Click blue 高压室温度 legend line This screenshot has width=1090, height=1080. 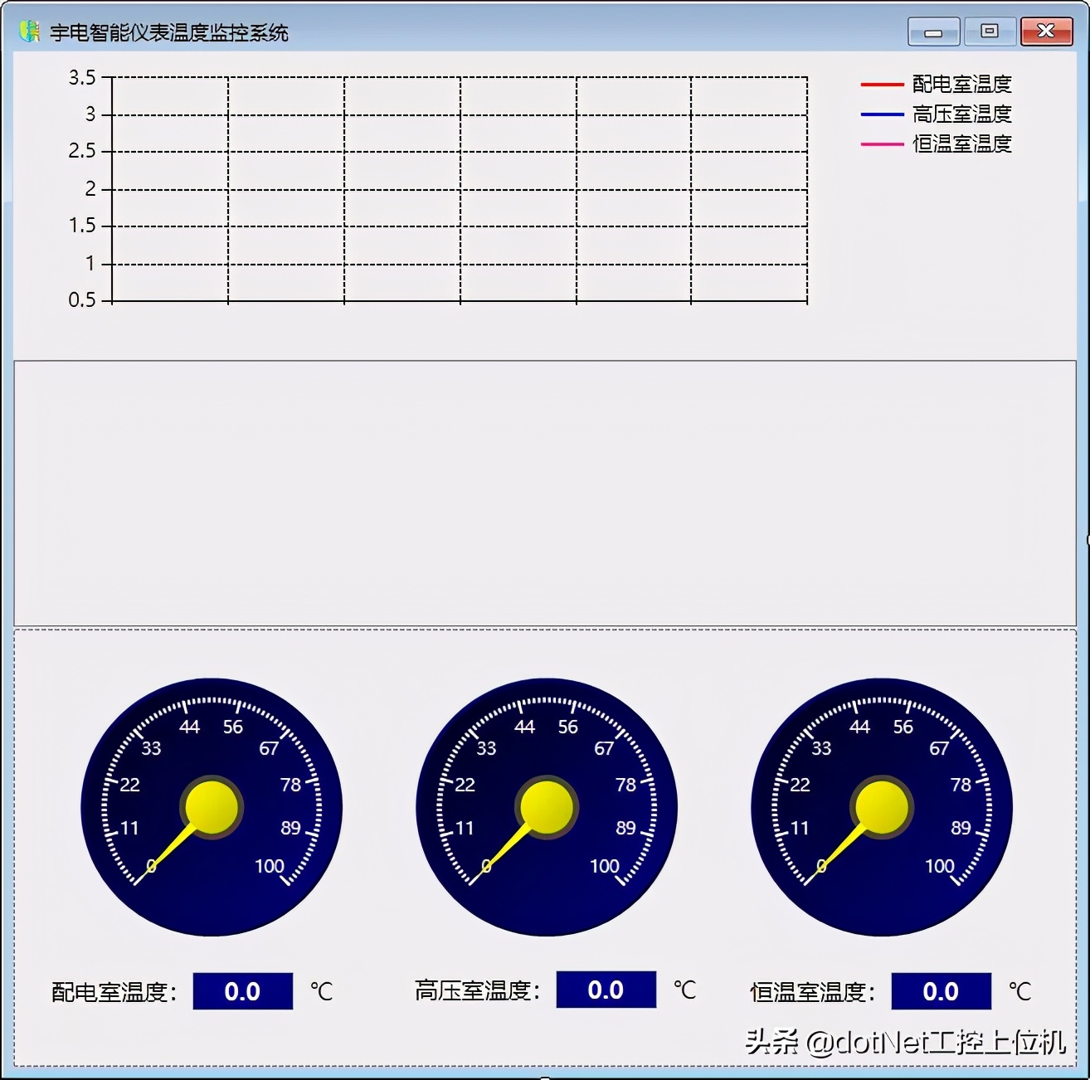pyautogui.click(x=882, y=114)
